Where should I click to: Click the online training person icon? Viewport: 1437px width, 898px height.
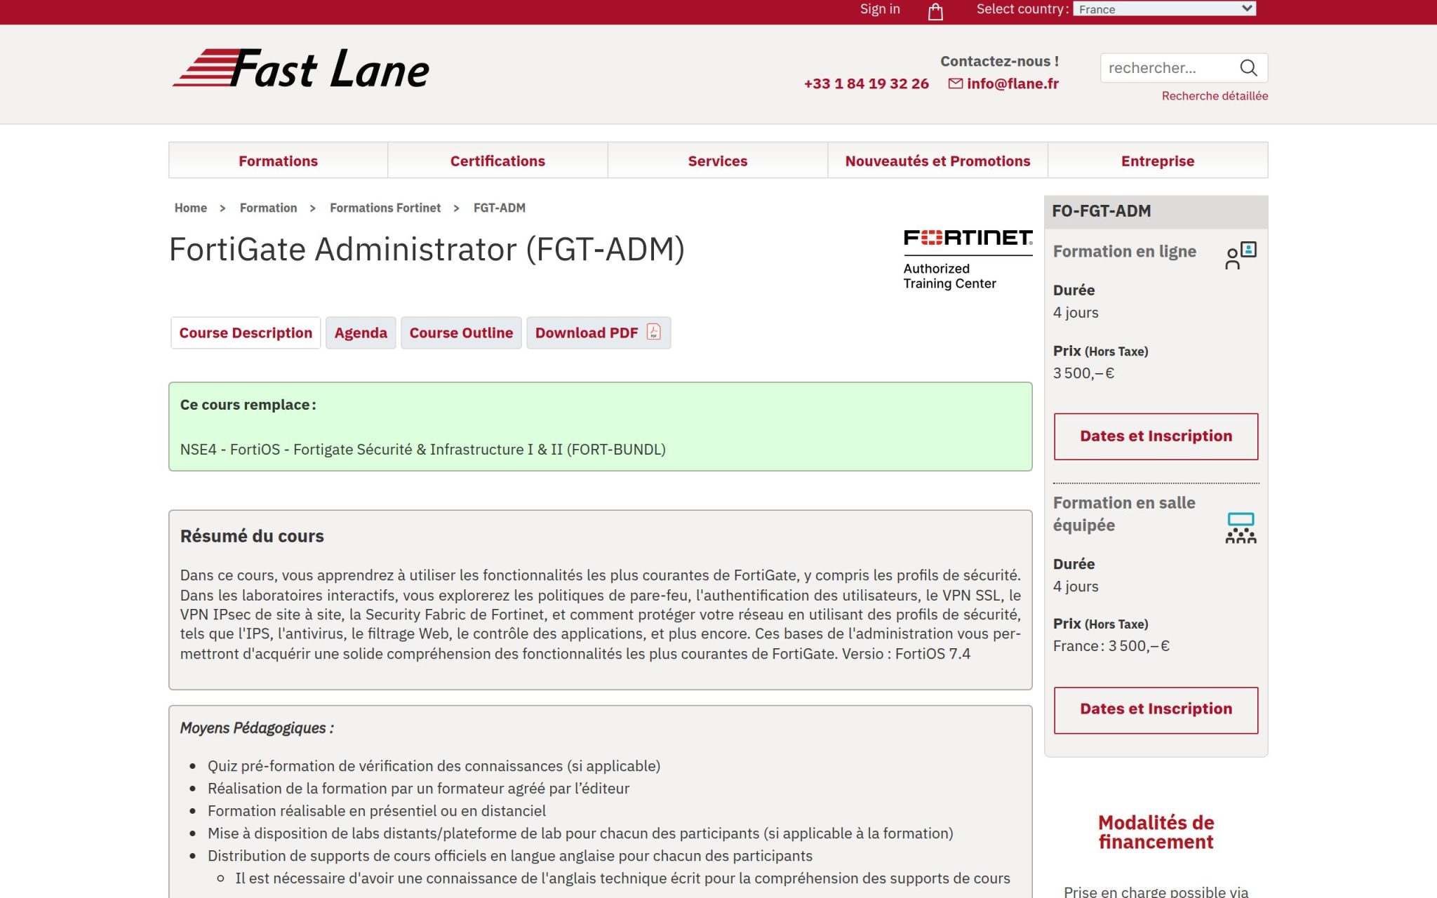[1241, 255]
